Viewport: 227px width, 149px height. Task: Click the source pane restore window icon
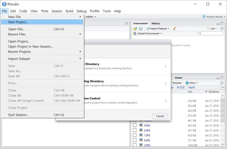coord(126,23)
